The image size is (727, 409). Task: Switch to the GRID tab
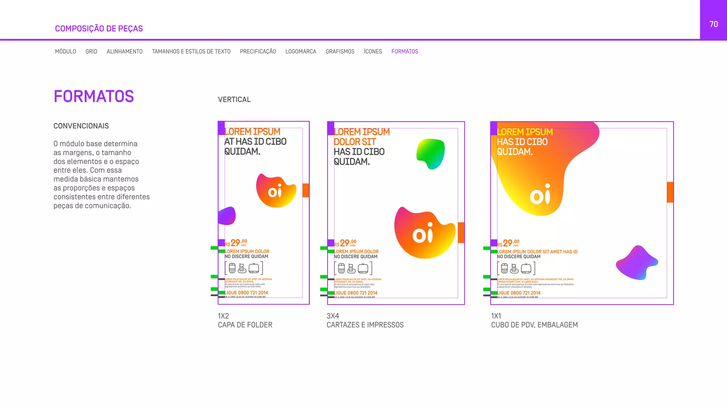click(x=91, y=51)
